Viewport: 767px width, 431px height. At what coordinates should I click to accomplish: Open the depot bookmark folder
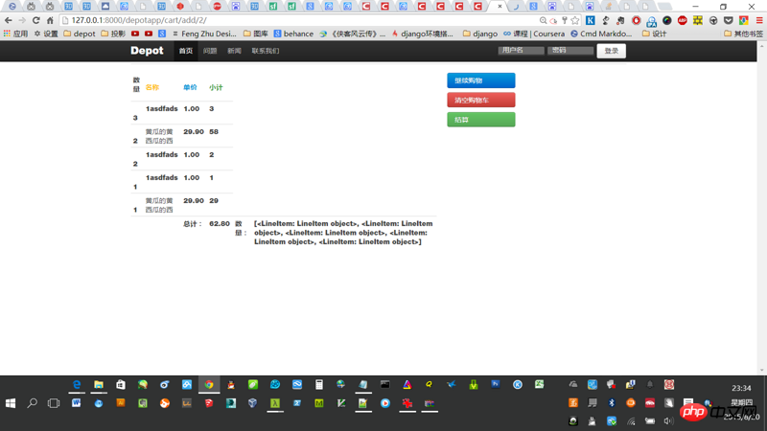[80, 34]
